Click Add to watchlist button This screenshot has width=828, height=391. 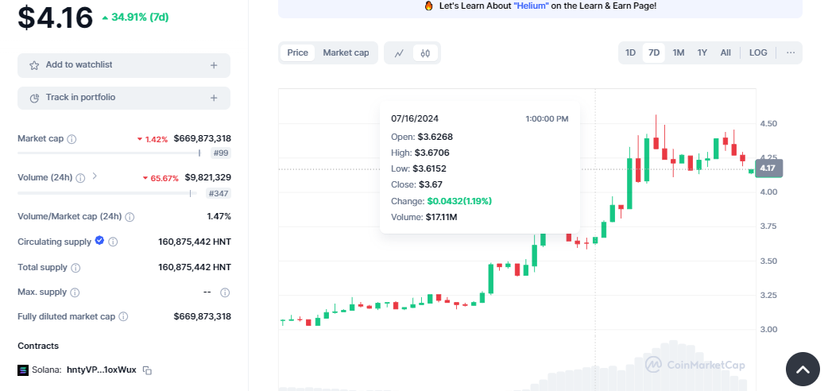click(x=124, y=65)
